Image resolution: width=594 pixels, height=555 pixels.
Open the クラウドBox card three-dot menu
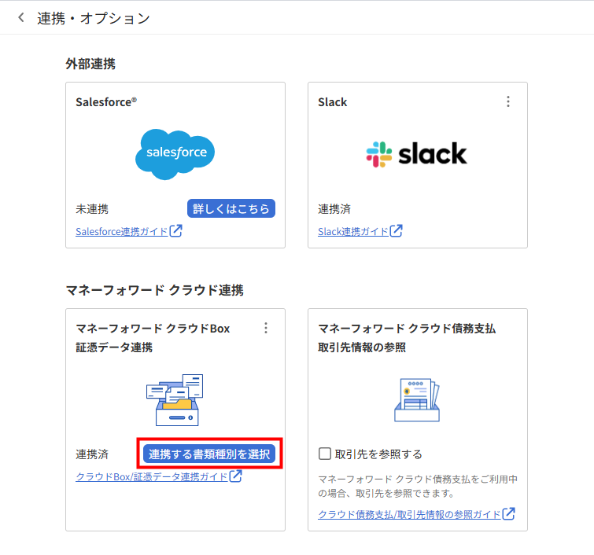pos(266,328)
